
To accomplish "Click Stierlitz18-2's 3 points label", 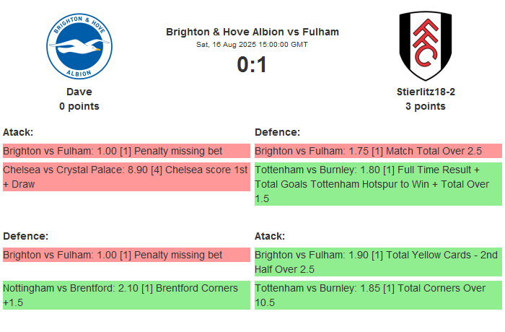I will [x=425, y=106].
